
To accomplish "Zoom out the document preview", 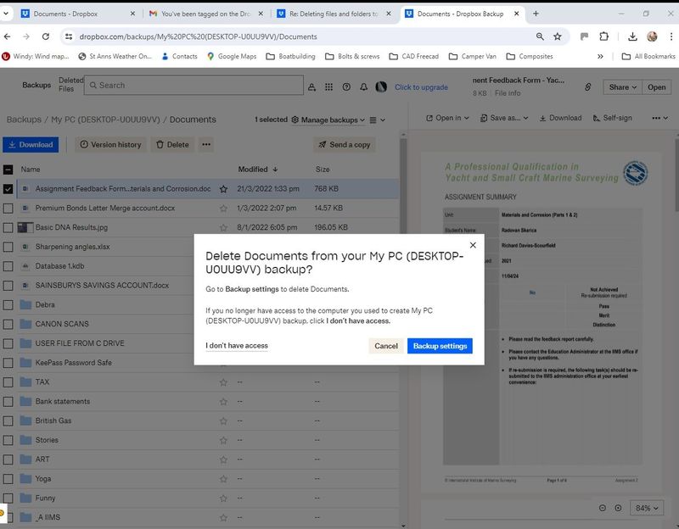I will coord(603,508).
